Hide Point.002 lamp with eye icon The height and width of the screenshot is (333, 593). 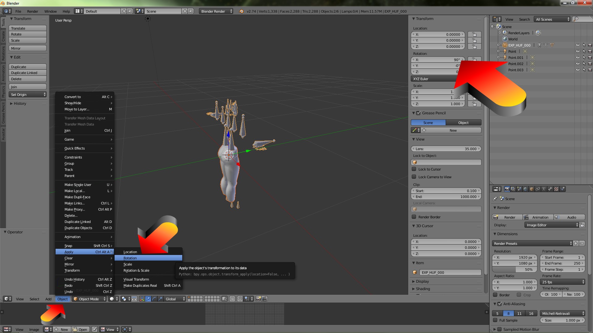(x=578, y=64)
